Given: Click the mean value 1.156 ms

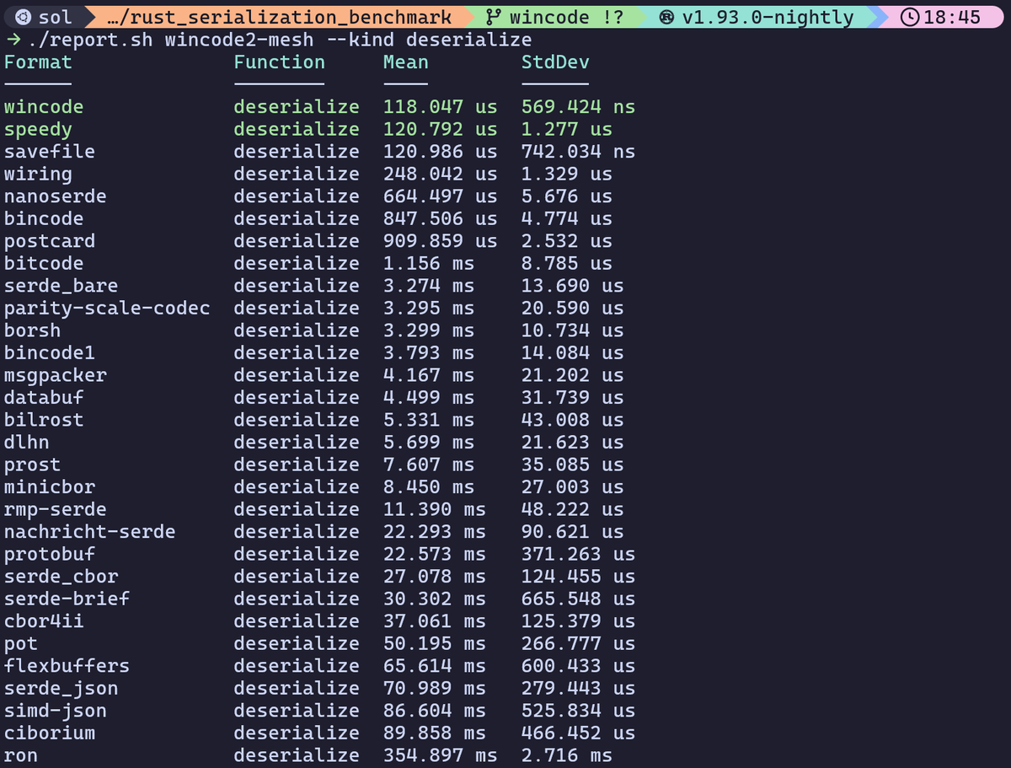Looking at the screenshot, I should pos(429,263).
